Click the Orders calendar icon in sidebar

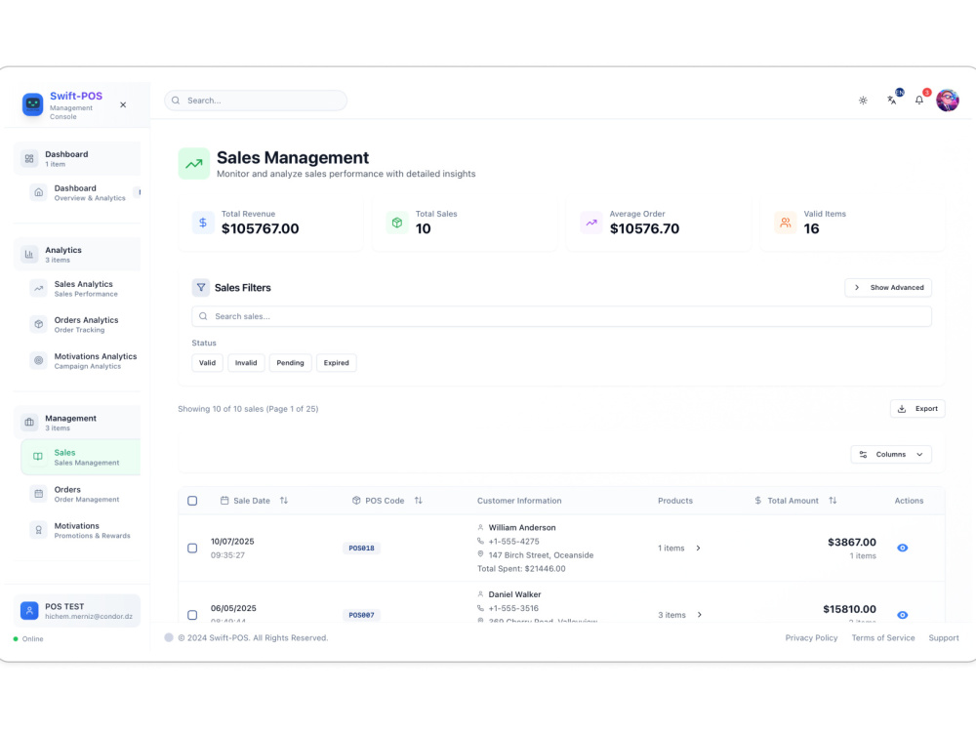[39, 494]
